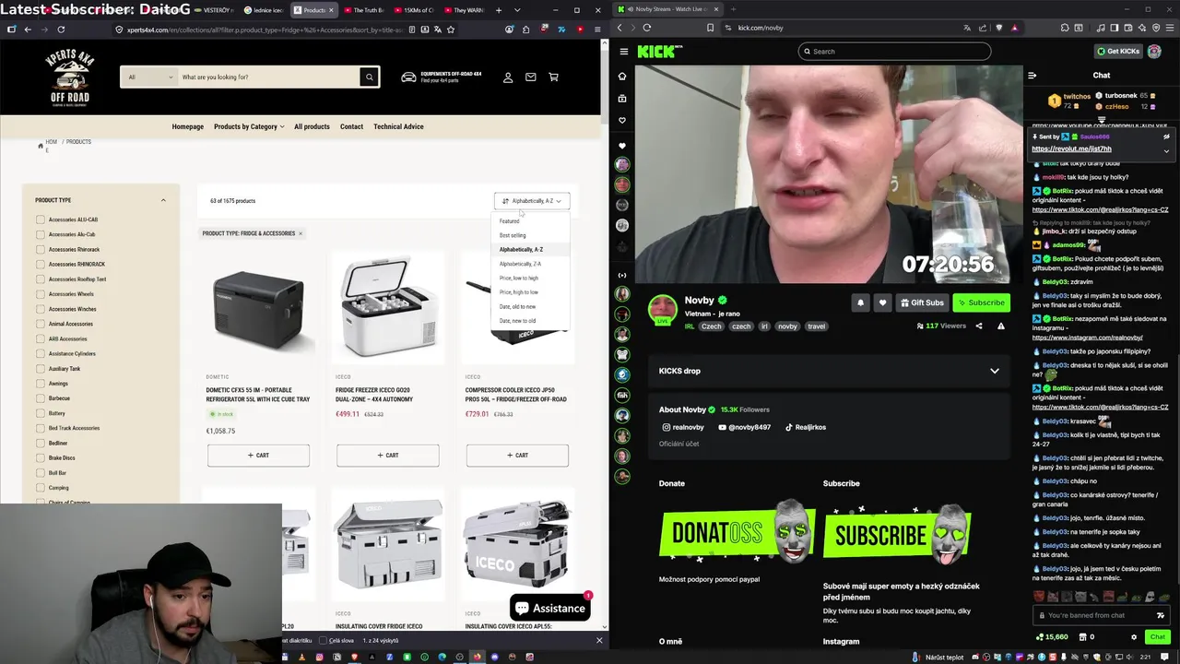
Task: Switch to The Truth browser tab
Action: click(365, 10)
